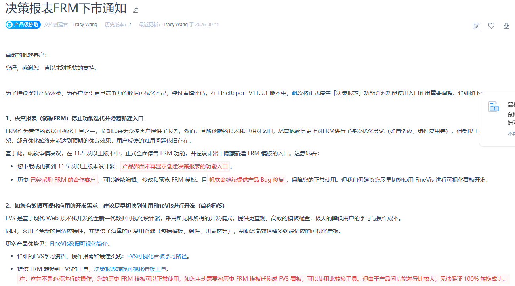This screenshot has width=515, height=286.
Task: Favorite this document with the heart icon
Action: tap(491, 26)
